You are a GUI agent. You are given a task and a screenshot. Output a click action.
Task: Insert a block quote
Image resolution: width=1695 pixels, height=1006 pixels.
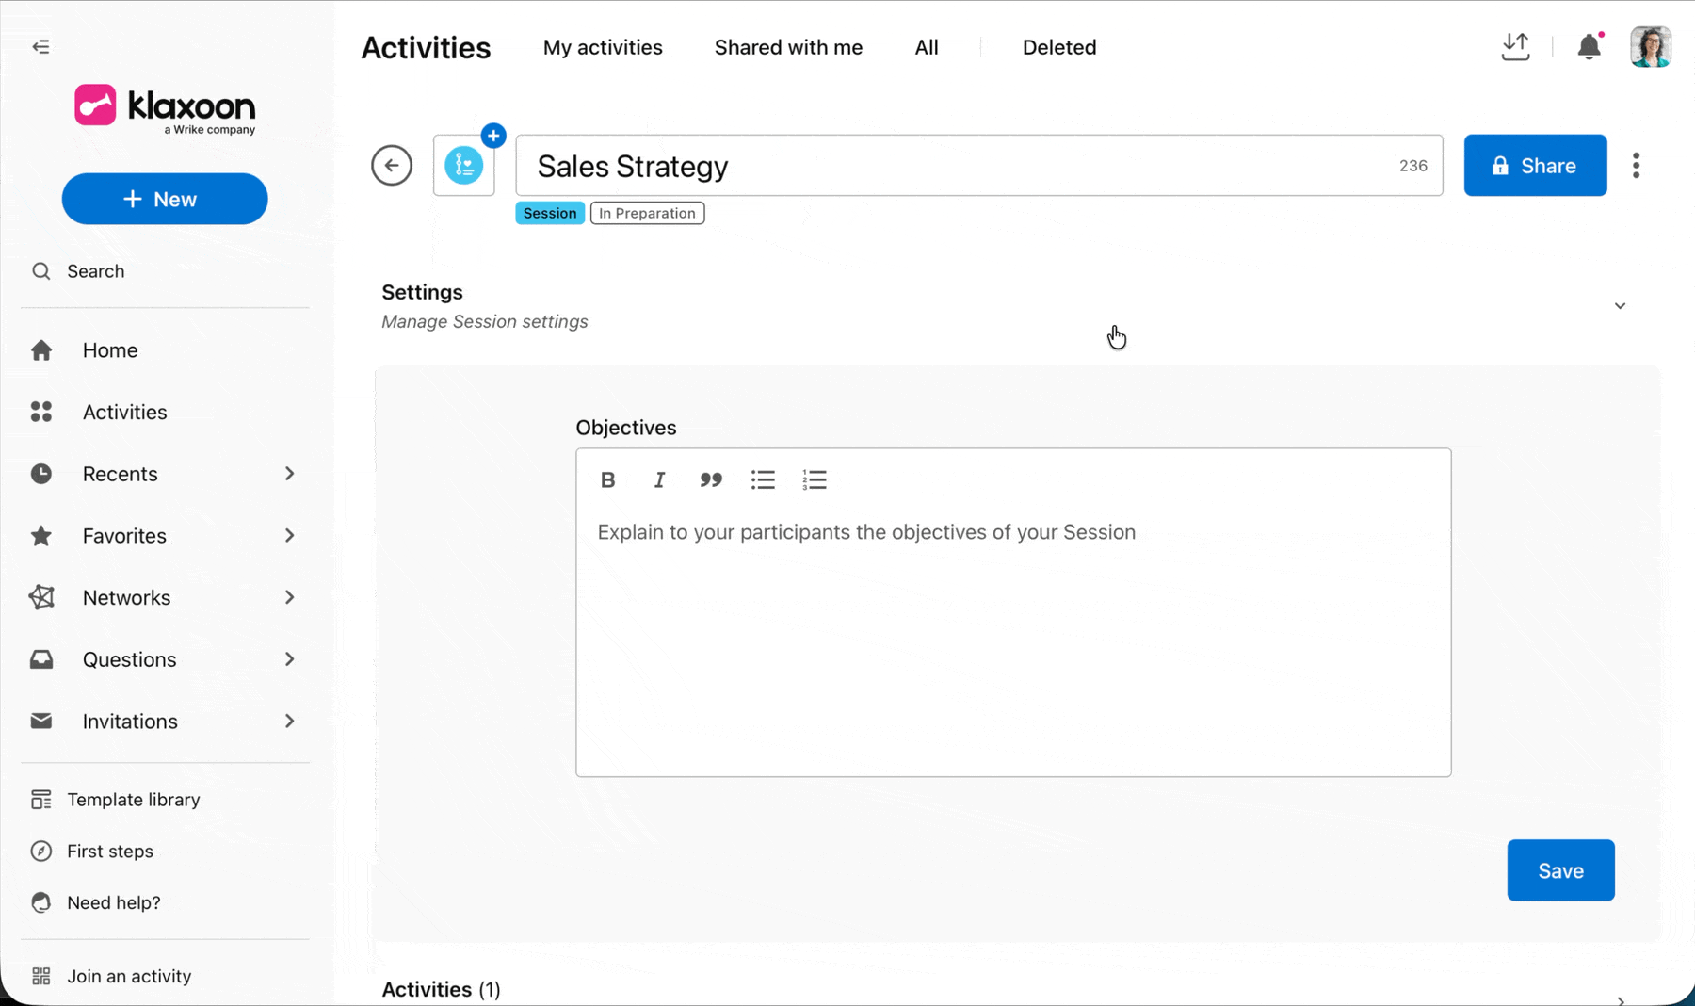711,480
